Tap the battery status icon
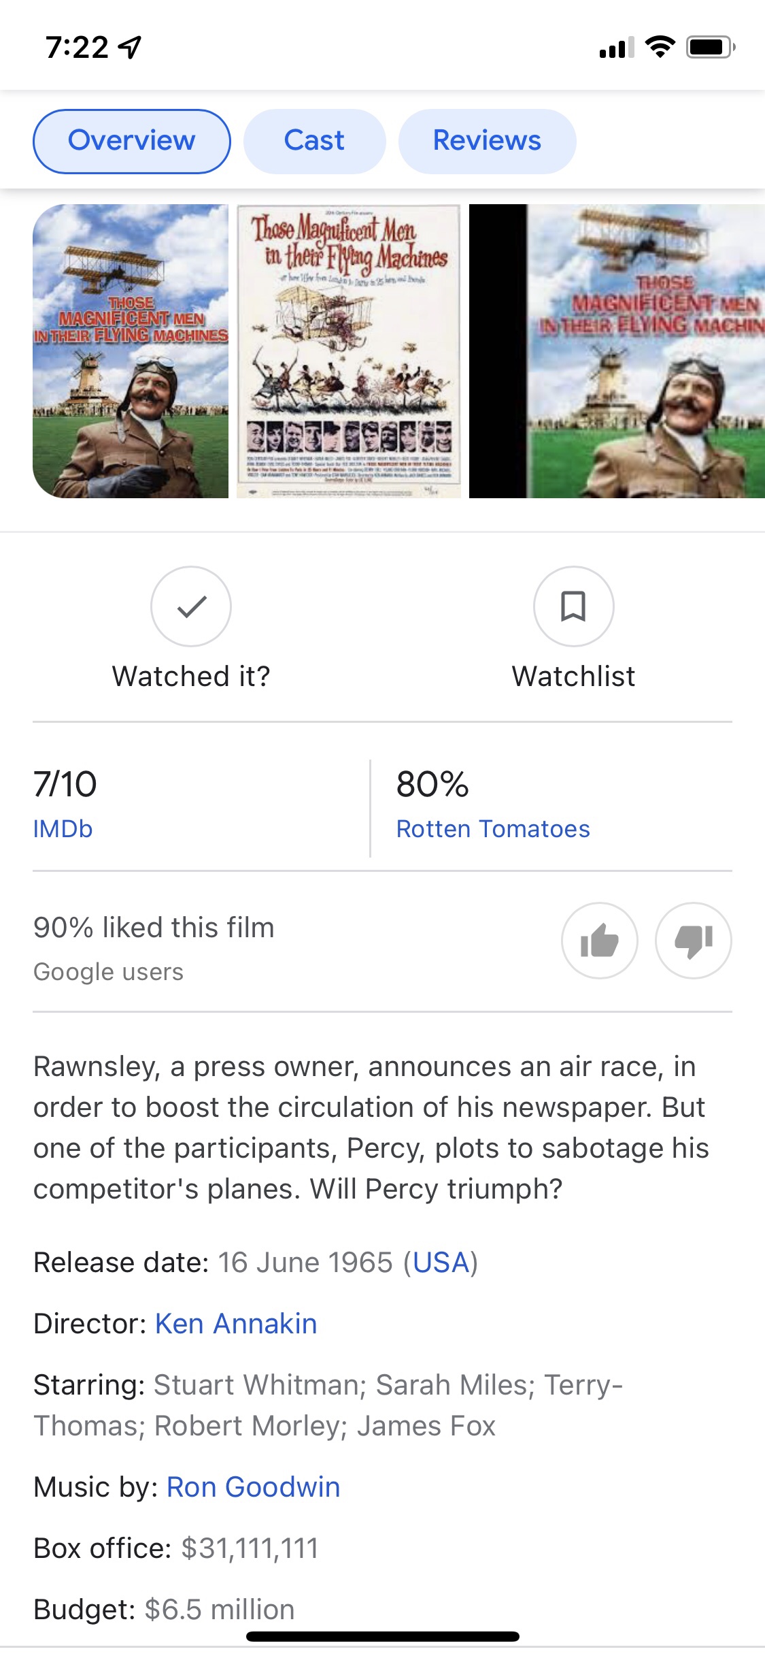 click(x=711, y=47)
